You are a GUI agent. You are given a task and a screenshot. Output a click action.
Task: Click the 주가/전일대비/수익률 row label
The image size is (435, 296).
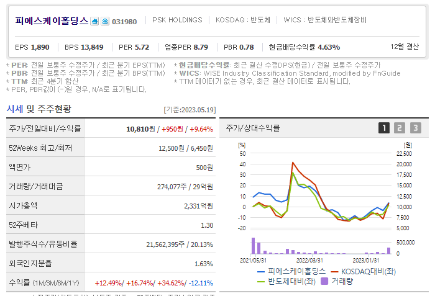tap(45, 128)
